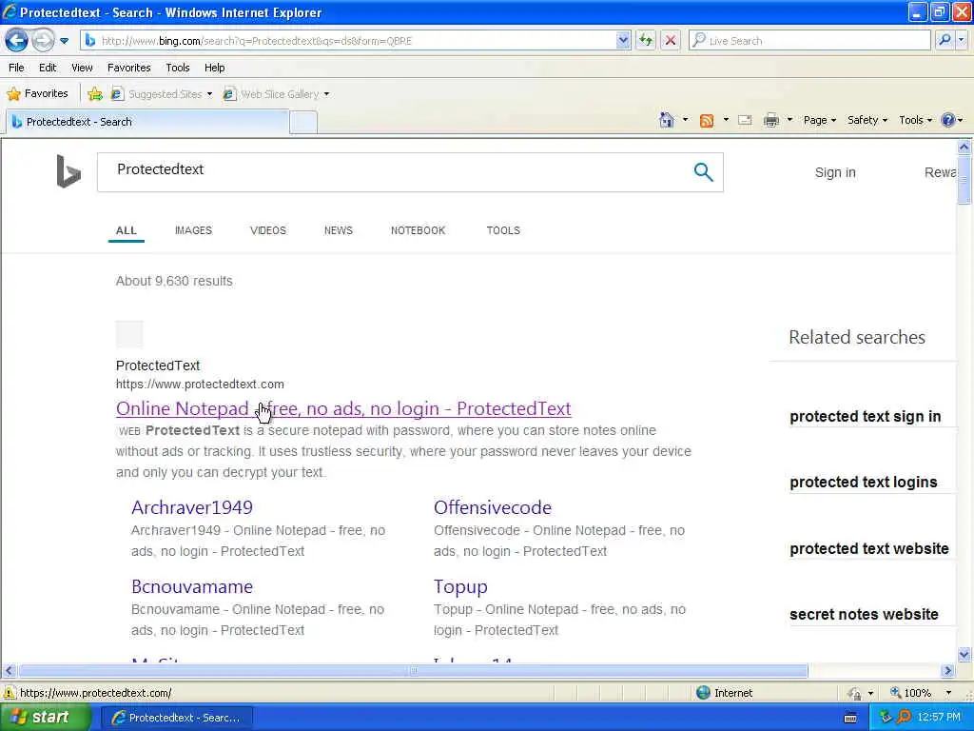Click the RSS Feeds icon
The width and height of the screenshot is (974, 731).
(x=707, y=121)
